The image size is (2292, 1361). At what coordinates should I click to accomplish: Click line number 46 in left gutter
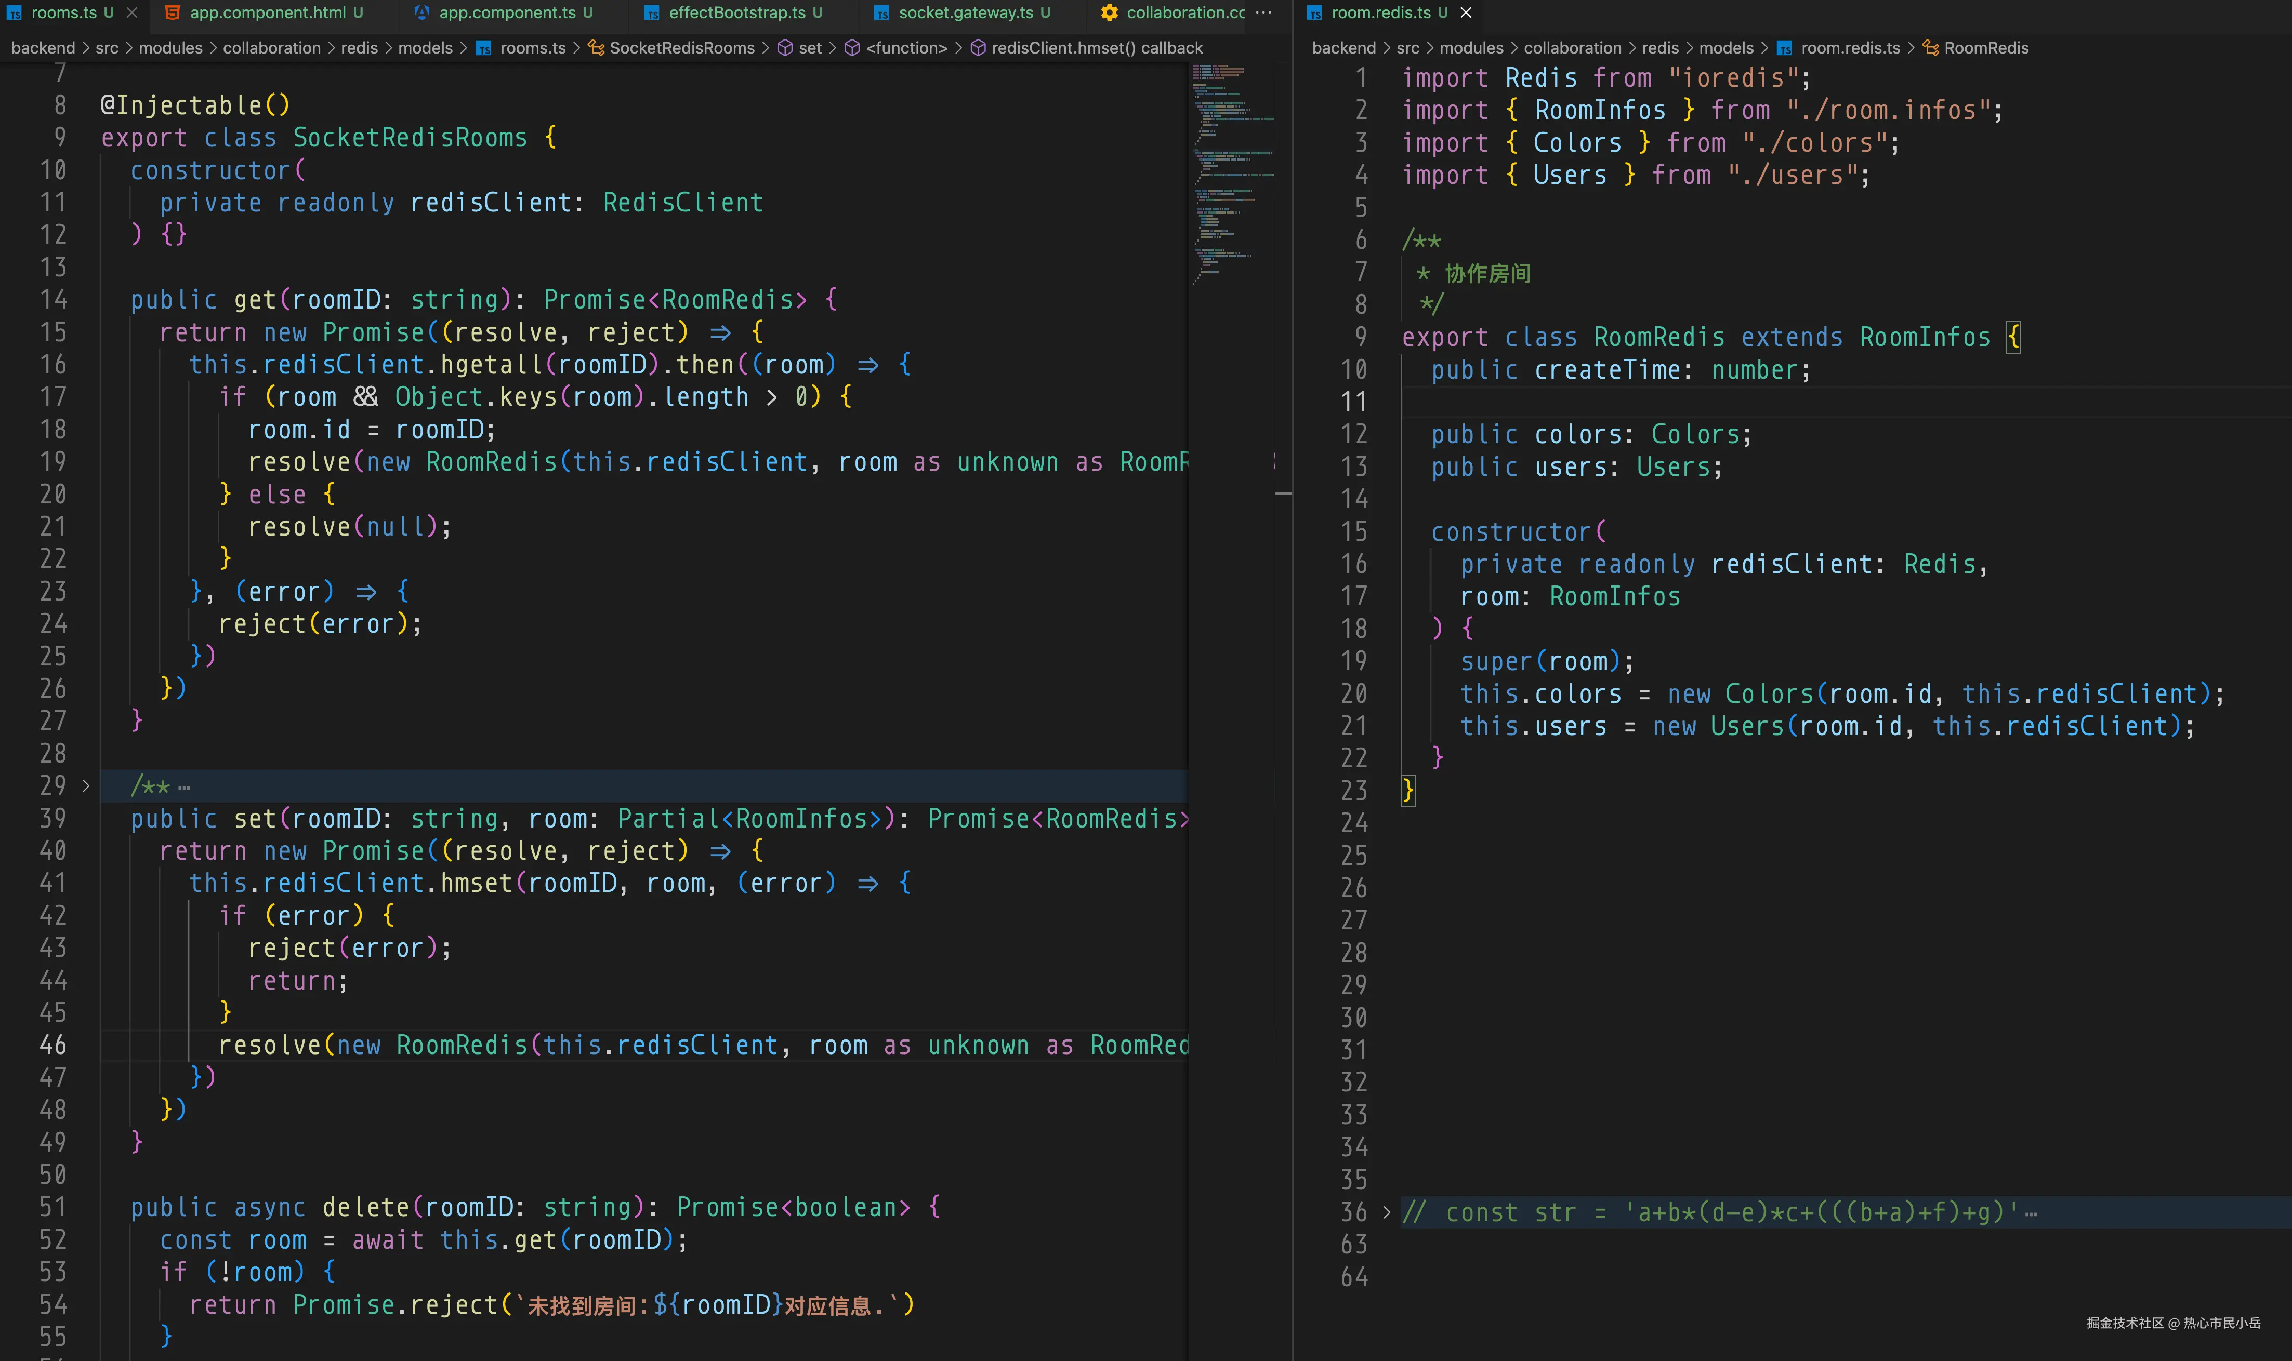(x=53, y=1046)
